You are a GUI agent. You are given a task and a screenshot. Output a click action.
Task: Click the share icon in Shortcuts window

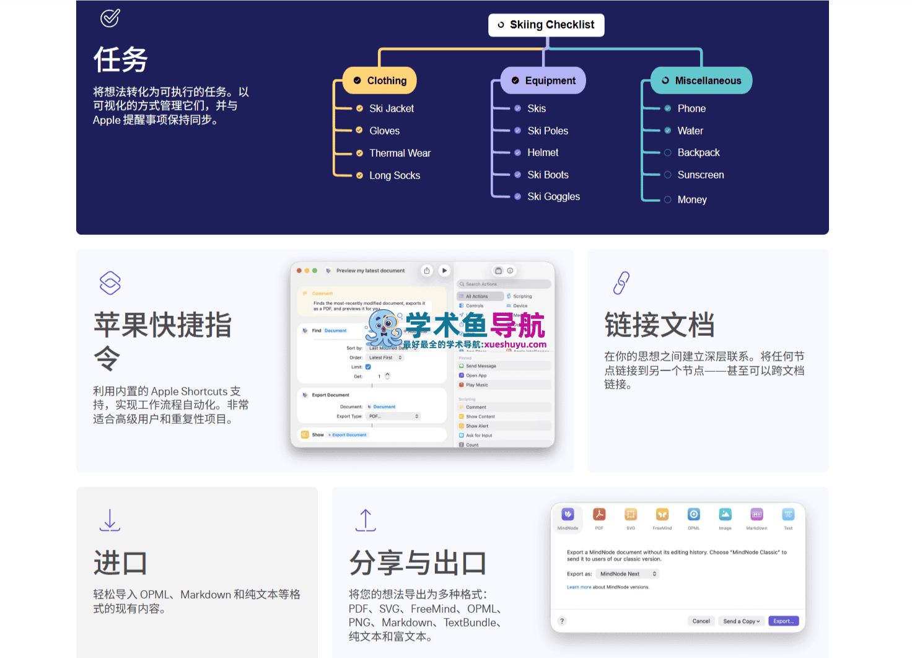coord(427,271)
